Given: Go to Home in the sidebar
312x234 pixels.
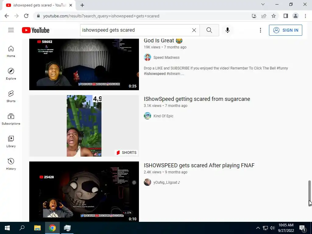Looking at the screenshot, I should 11,51.
